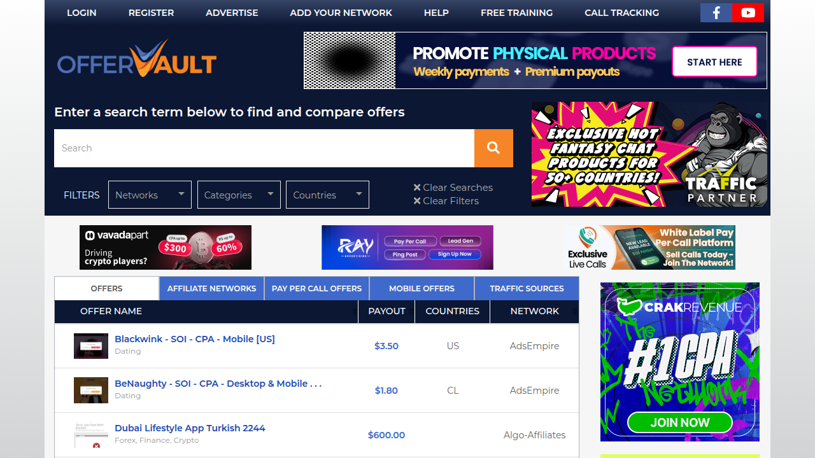
Task: Click US country in Blackwink row
Action: (x=453, y=346)
